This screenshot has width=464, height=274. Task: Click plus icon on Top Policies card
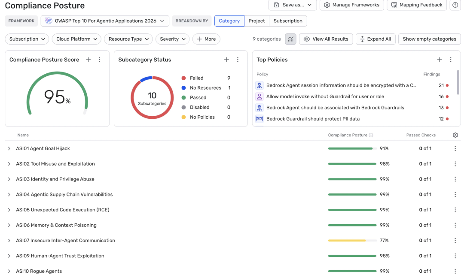(440, 60)
